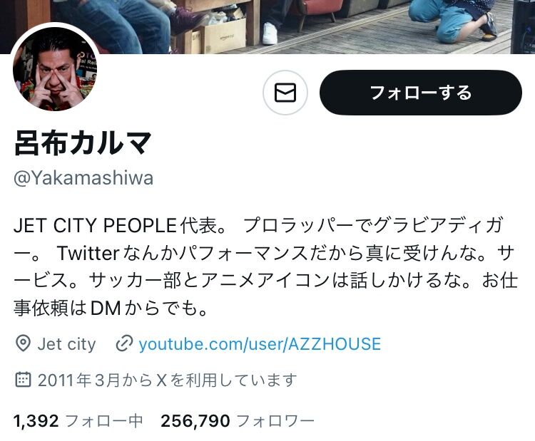Screen dimensions: 535x441
Task: Click the bio text mentioning JET CITY PEOPLE
Action: 265,266
